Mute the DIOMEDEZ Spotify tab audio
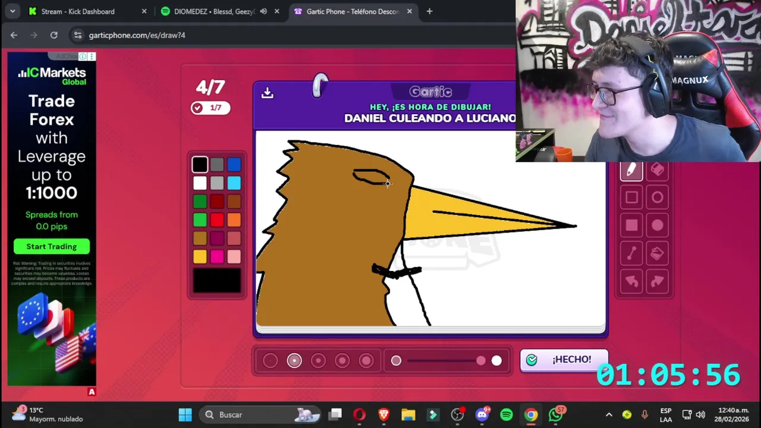This screenshot has height=428, width=761. [263, 11]
